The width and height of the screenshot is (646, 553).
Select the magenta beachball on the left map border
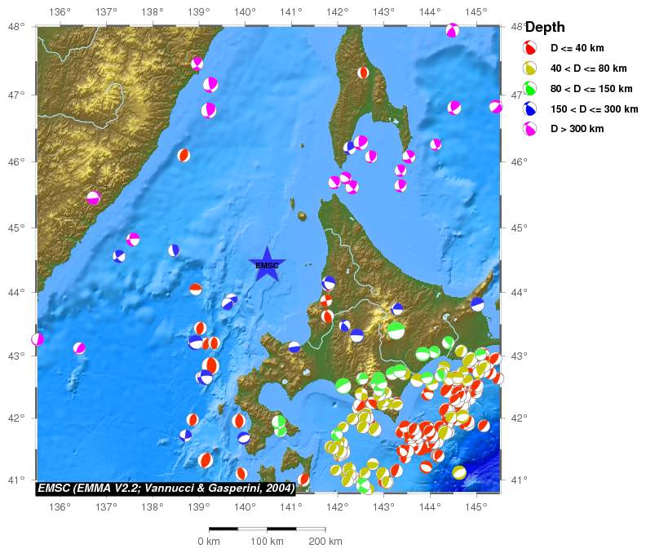coord(38,339)
